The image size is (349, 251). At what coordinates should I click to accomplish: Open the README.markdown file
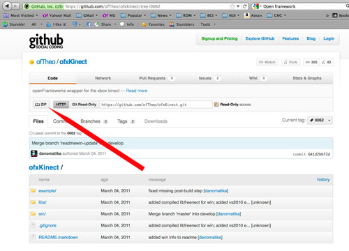pos(58,237)
